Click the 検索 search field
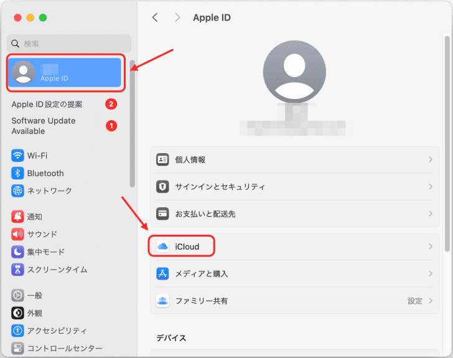This screenshot has width=453, height=358. pos(68,44)
